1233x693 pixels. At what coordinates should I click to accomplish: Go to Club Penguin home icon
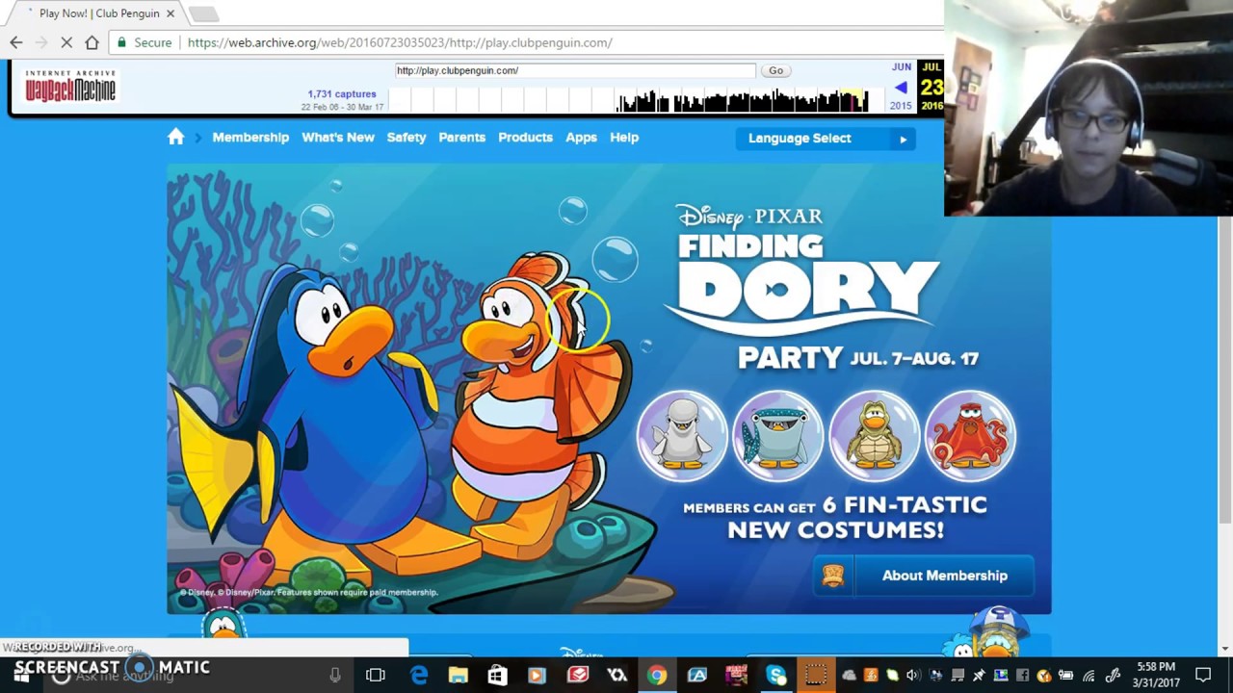(175, 138)
